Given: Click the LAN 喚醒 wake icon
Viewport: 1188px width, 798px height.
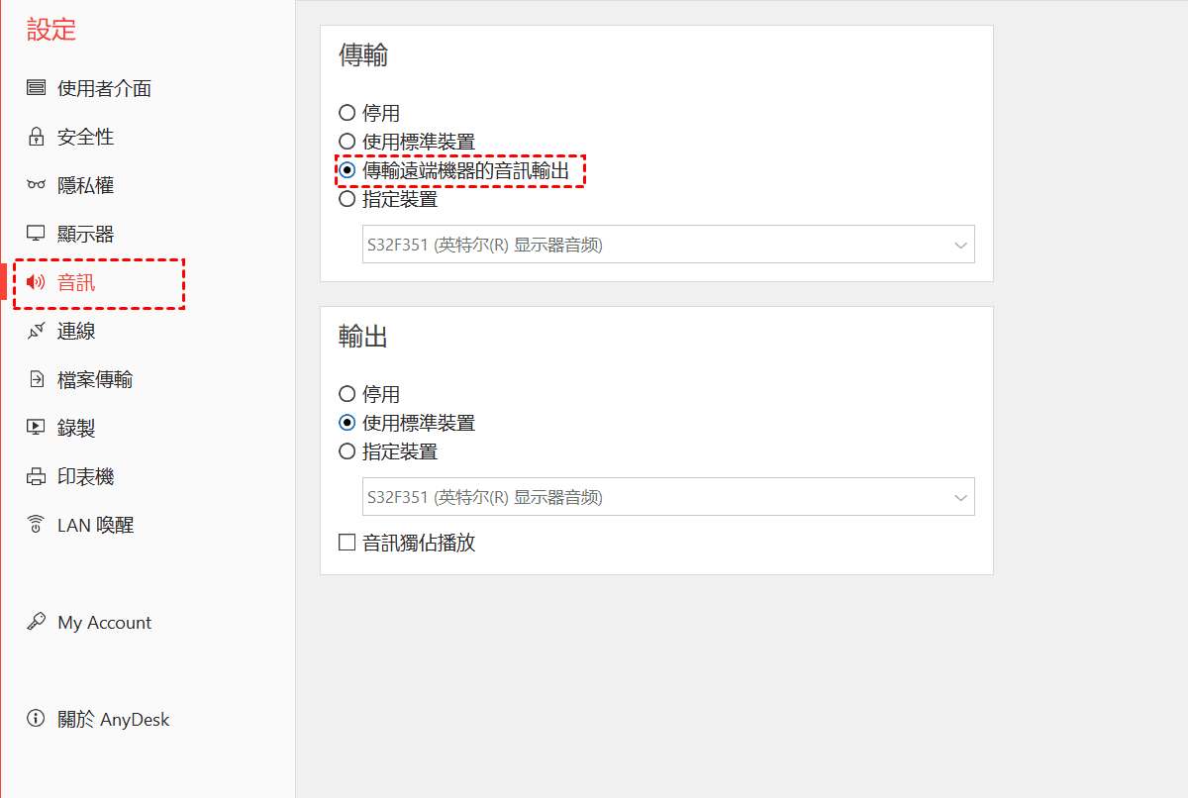Looking at the screenshot, I should pyautogui.click(x=37, y=525).
